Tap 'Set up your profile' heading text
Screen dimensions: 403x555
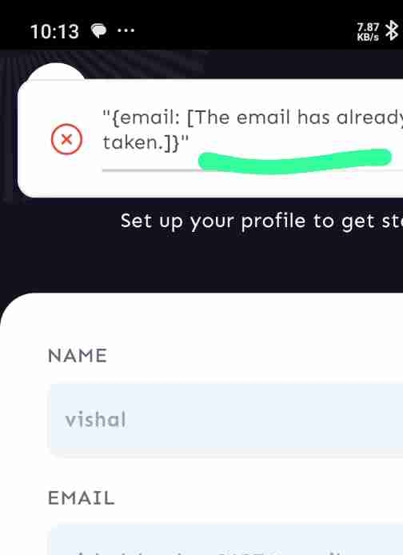click(x=261, y=222)
